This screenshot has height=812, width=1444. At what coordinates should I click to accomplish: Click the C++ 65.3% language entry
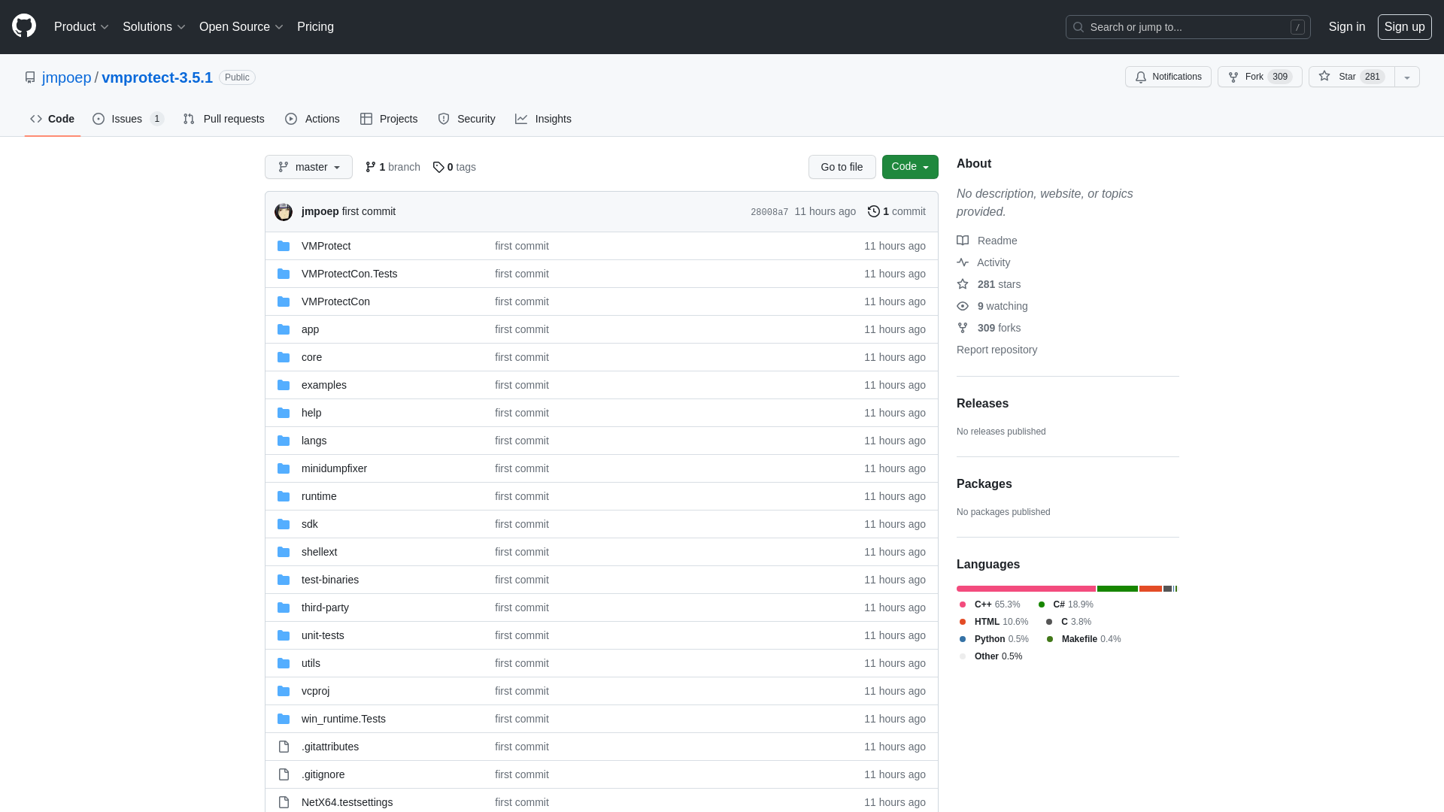coord(990,604)
